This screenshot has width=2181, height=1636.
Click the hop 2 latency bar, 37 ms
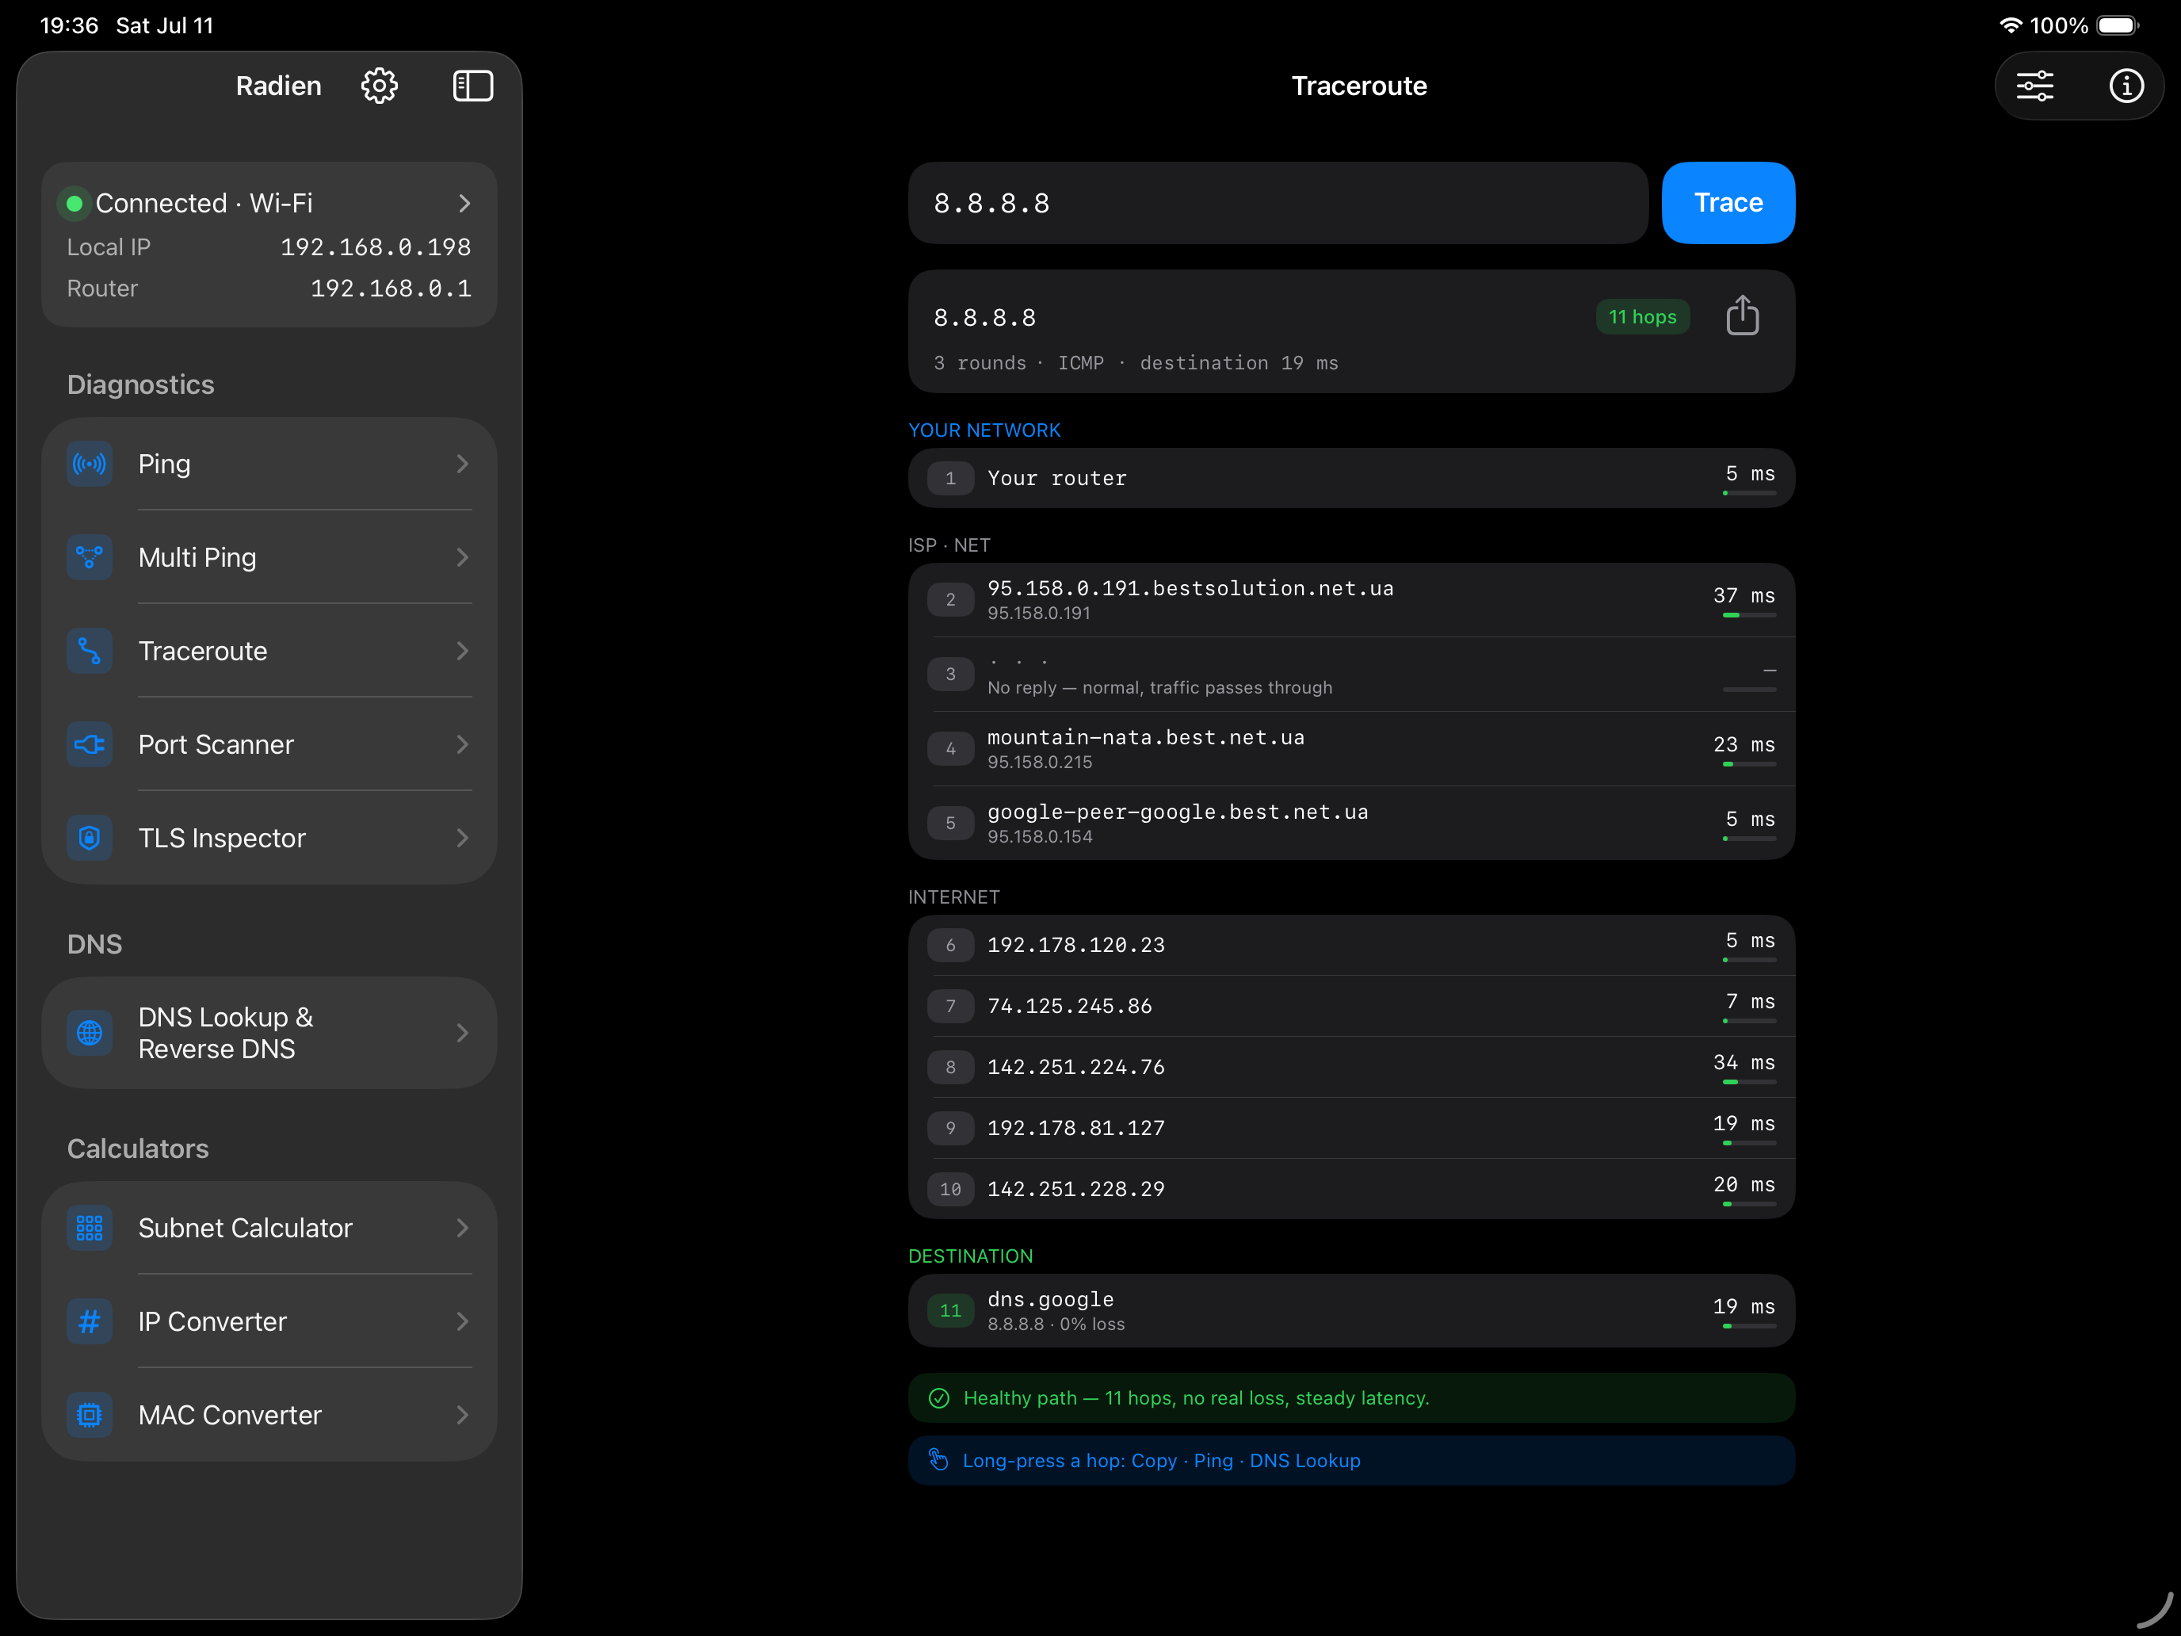(1749, 615)
